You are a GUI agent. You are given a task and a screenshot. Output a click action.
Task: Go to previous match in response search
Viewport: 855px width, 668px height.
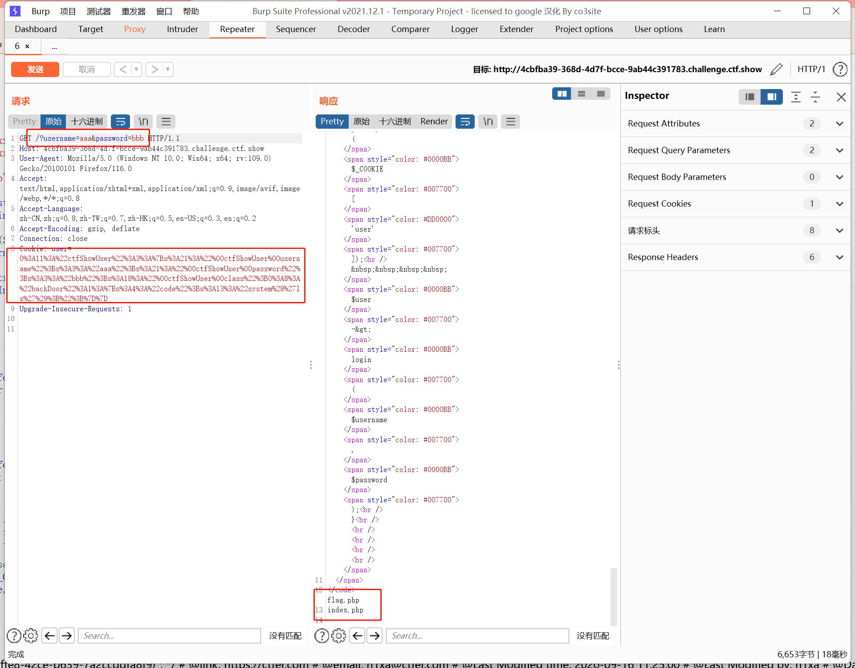click(x=358, y=636)
